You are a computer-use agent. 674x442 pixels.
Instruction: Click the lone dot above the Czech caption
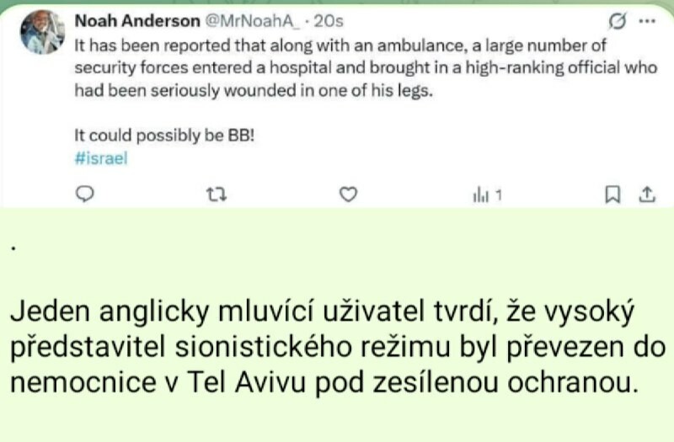pyautogui.click(x=14, y=250)
